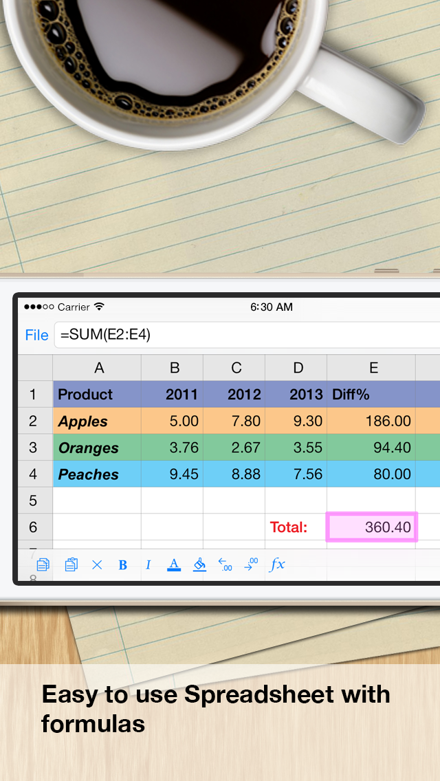Select cell with value 80.00
The width and height of the screenshot is (440, 781).
[371, 474]
